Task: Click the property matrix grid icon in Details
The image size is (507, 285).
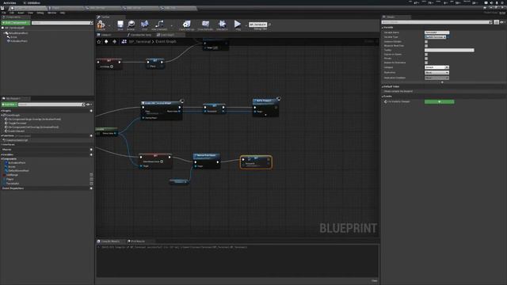Action: point(497,22)
